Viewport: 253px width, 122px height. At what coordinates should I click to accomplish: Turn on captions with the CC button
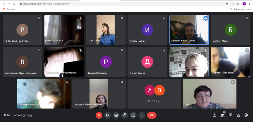[116, 115]
